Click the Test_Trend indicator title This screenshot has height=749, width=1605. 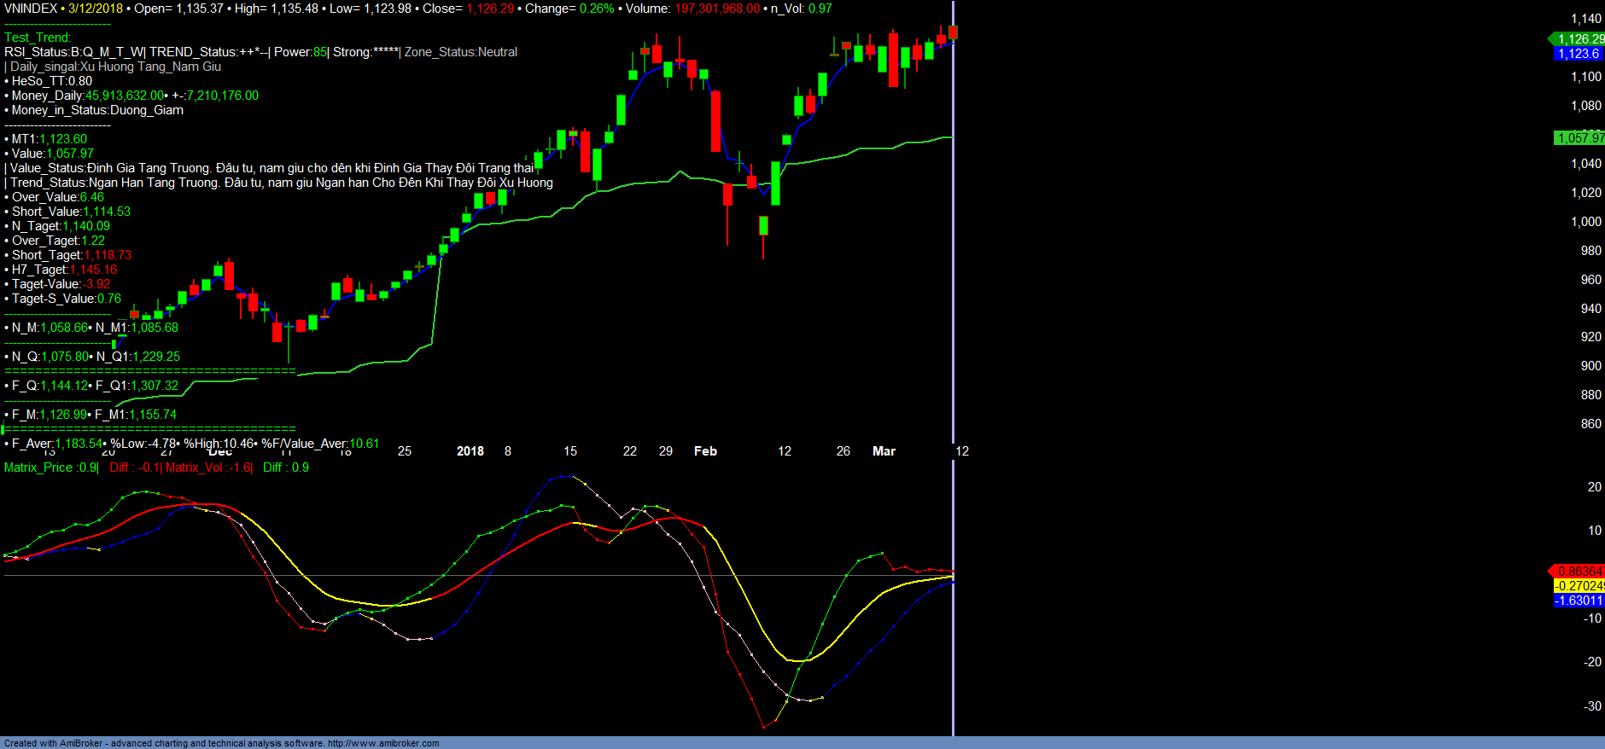[x=38, y=38]
